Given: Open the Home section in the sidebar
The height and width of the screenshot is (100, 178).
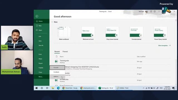Looking at the screenshot, I should pyautogui.click(x=41, y=21).
